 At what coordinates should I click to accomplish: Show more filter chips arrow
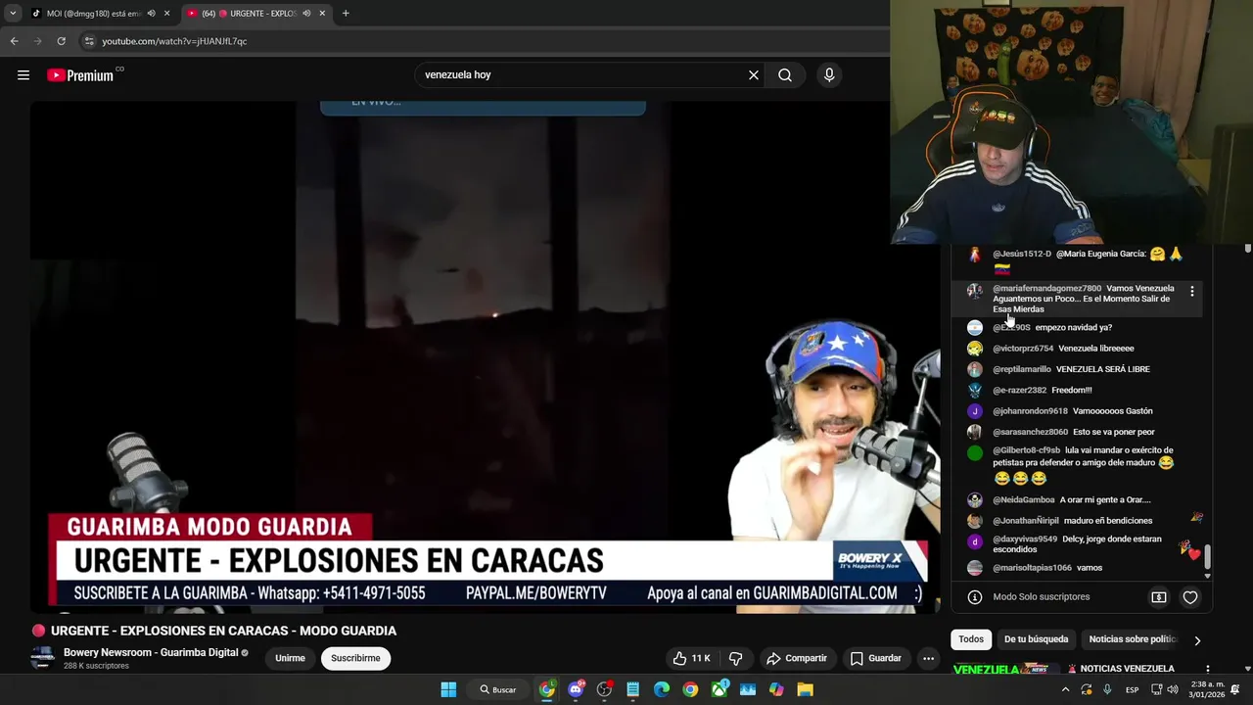point(1197,640)
